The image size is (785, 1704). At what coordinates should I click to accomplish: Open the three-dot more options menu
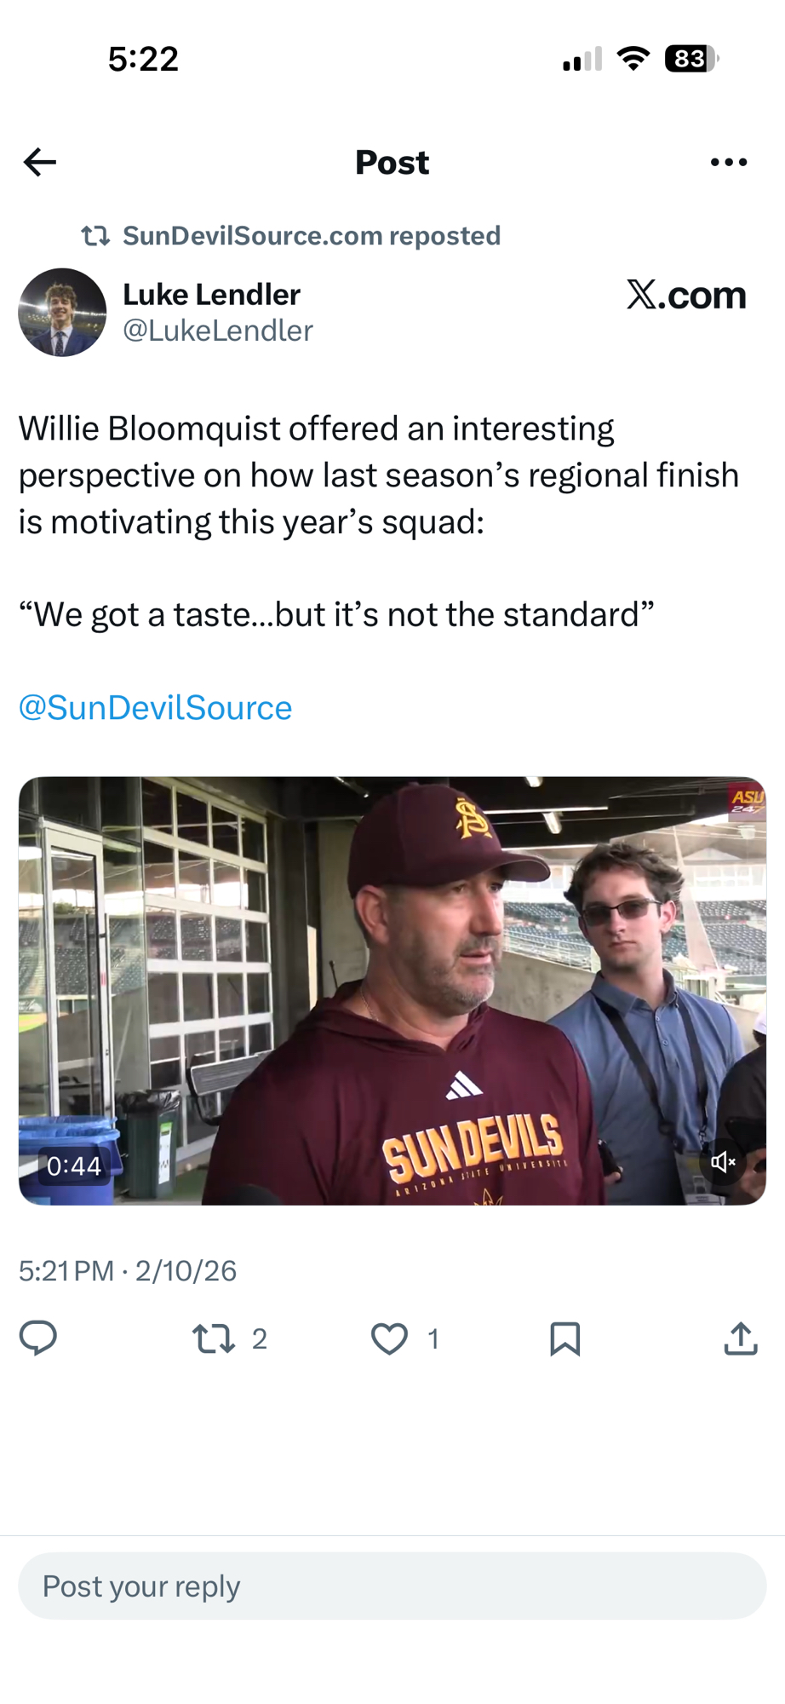point(728,162)
